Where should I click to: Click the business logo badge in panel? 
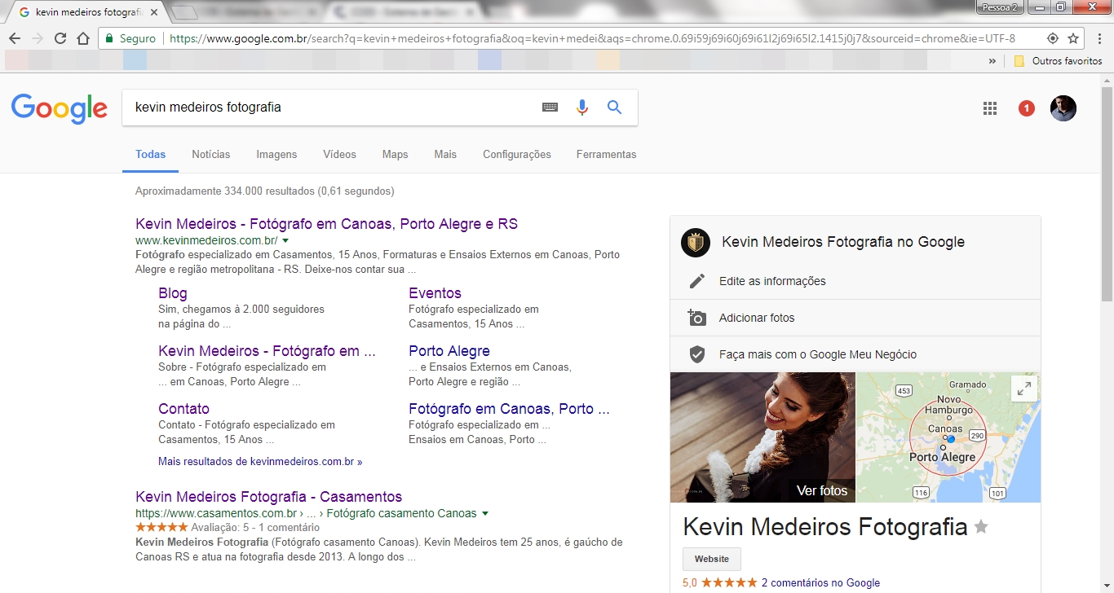coord(696,243)
